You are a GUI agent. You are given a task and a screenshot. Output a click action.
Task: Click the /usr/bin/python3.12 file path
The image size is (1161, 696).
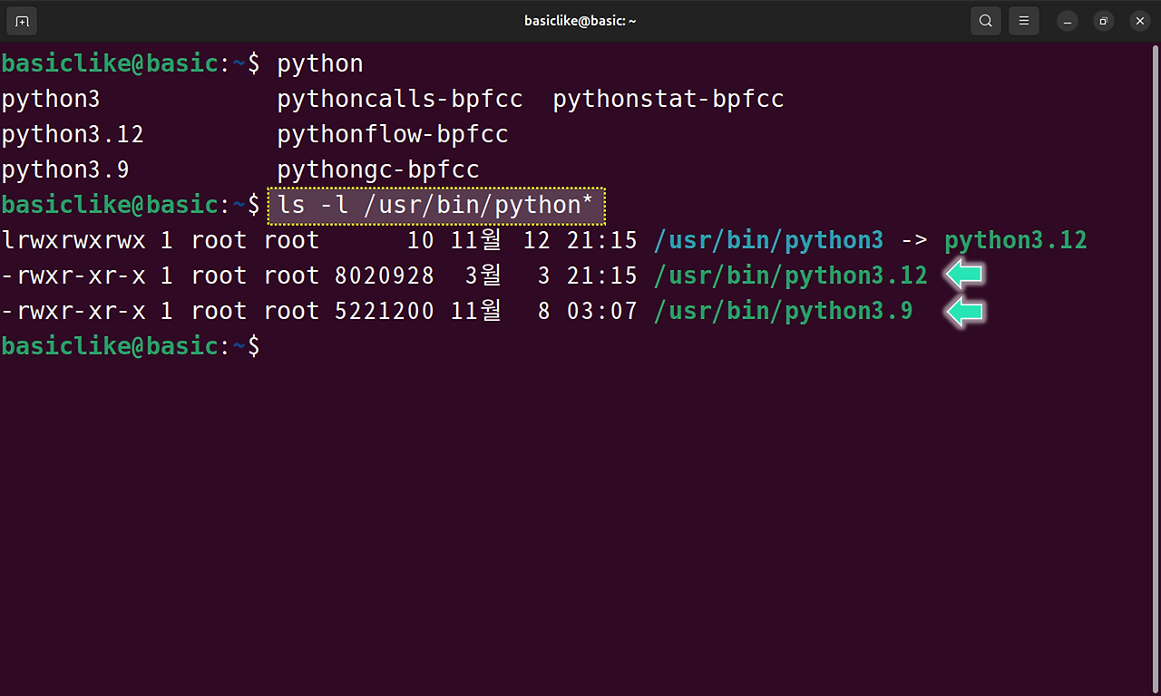click(x=790, y=276)
